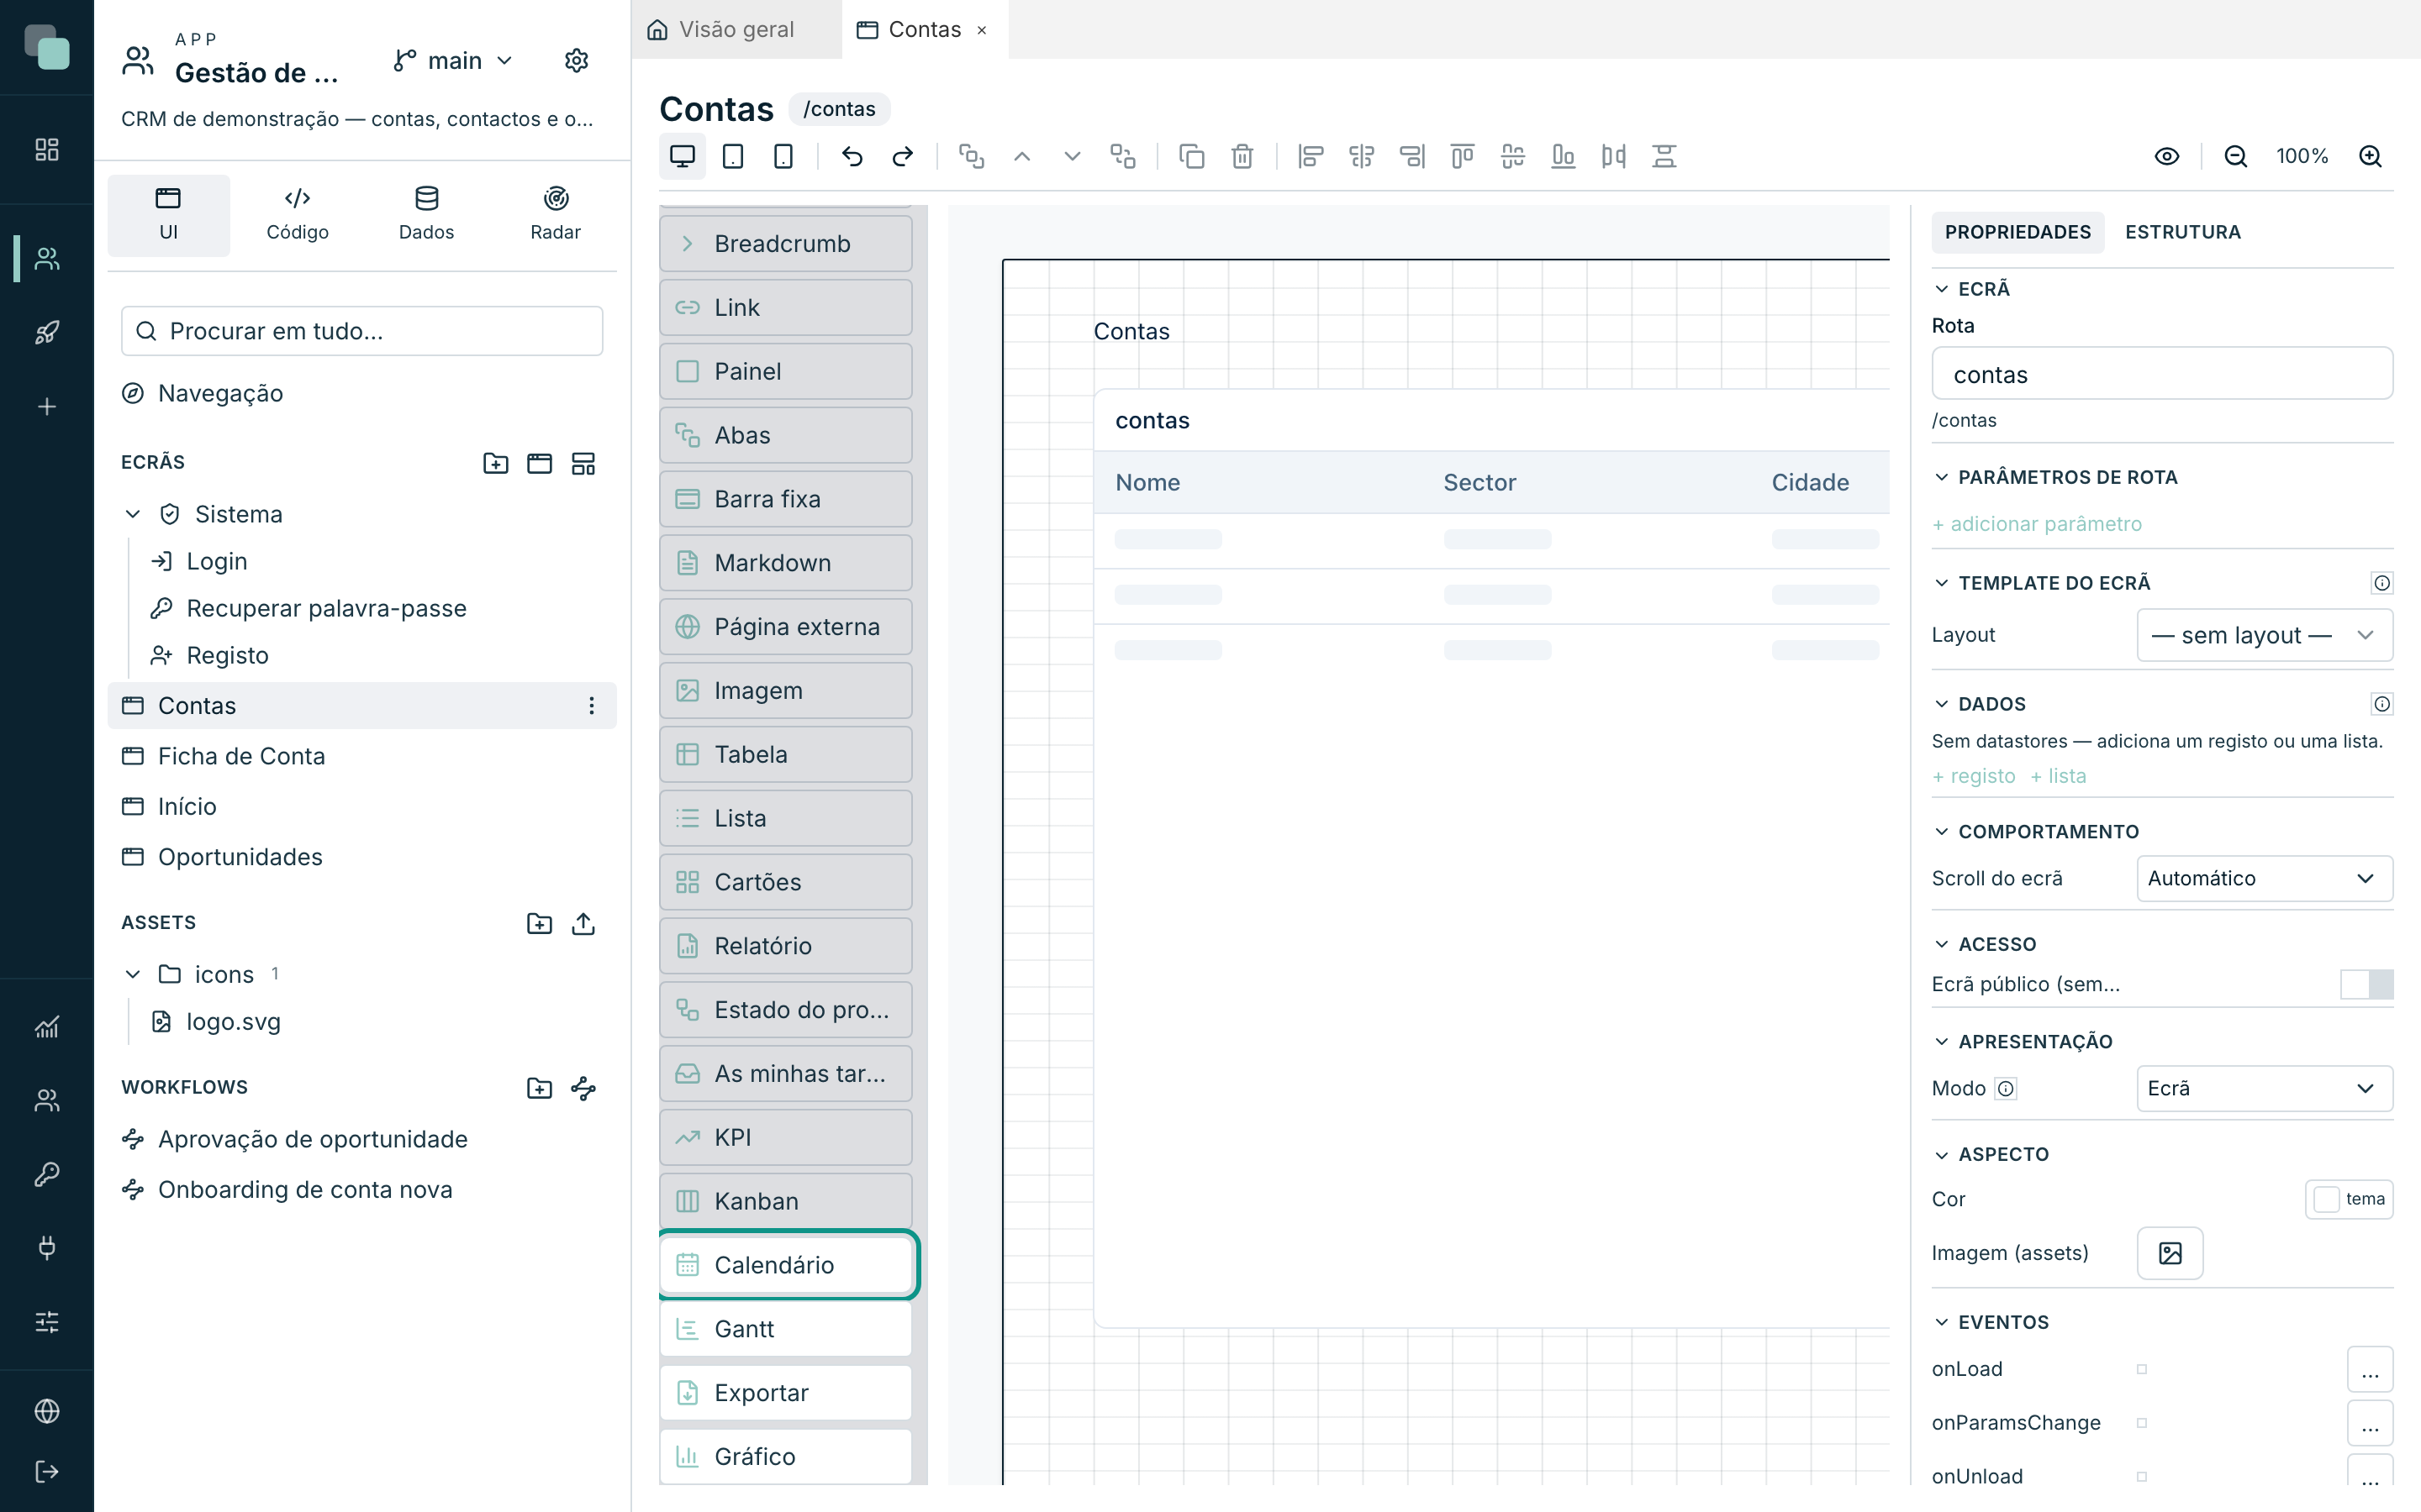Open Modo dropdown set to Ecrã
This screenshot has height=1512, width=2421.
2264,1088
